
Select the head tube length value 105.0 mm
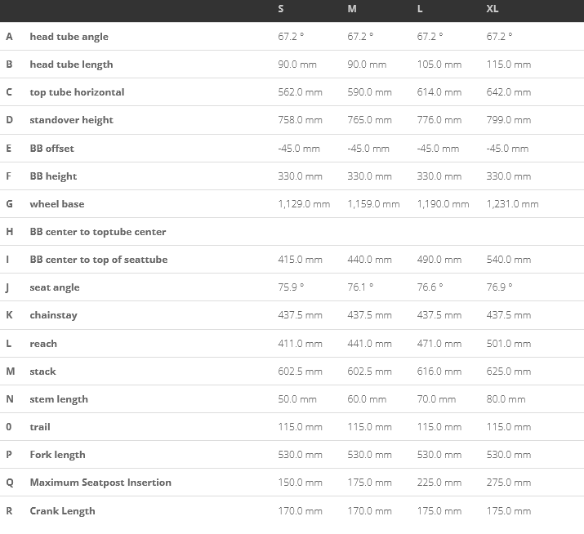click(439, 65)
